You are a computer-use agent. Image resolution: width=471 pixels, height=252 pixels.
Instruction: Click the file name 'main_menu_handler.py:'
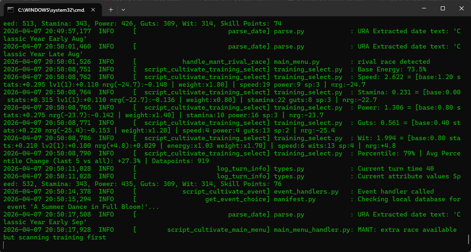tap(314, 230)
